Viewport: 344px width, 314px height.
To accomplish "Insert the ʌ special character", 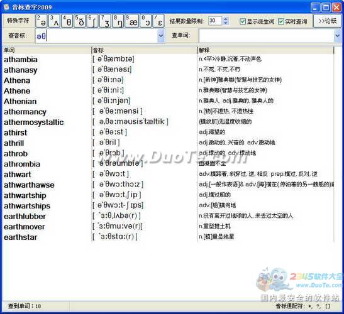I will point(54,21).
